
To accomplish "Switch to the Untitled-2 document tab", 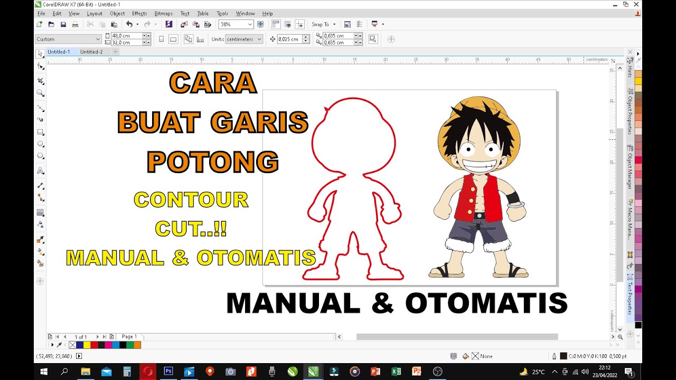I will tap(91, 52).
